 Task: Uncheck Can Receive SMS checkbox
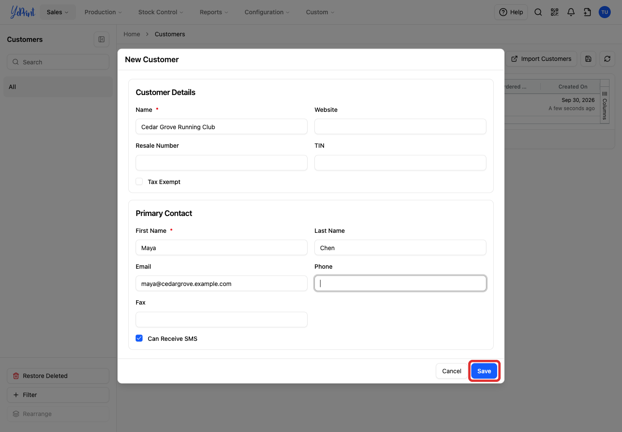tap(139, 338)
